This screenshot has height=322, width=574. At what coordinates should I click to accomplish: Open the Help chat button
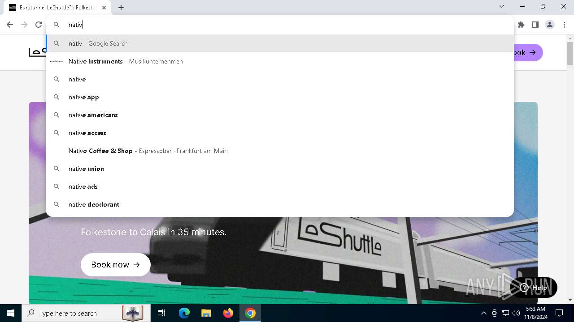[534, 288]
